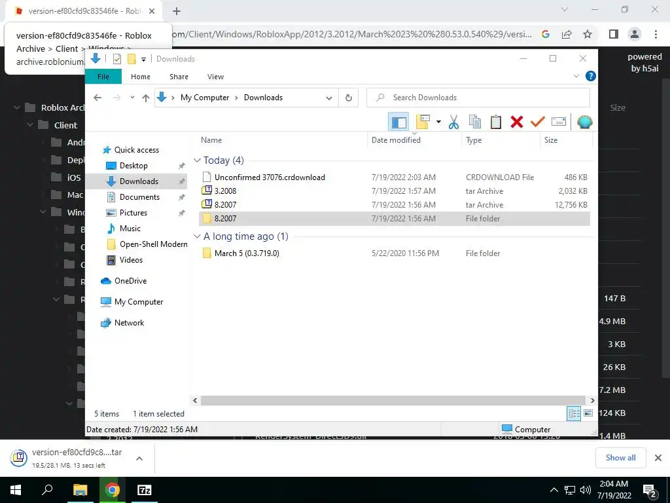Viewport: 670px width, 503px height.
Task: Click the Paste clipboard icon
Action: tap(496, 122)
